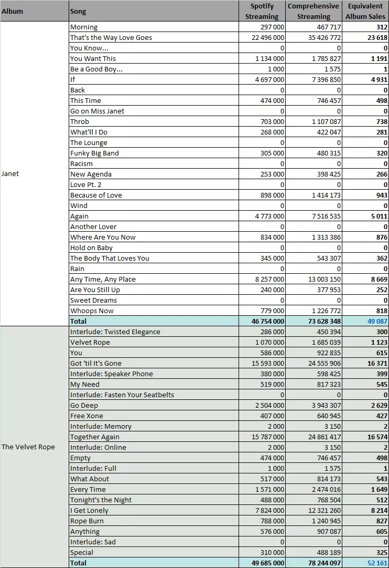Select the album sales value 23 618
The width and height of the screenshot is (389, 568).
(365, 37)
